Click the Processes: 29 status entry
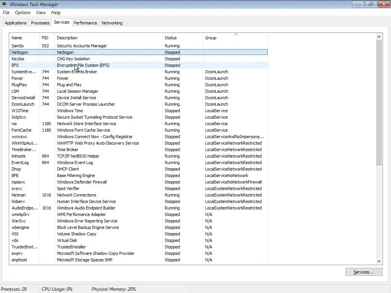Image resolution: width=391 pixels, height=293 pixels. pos(14,289)
